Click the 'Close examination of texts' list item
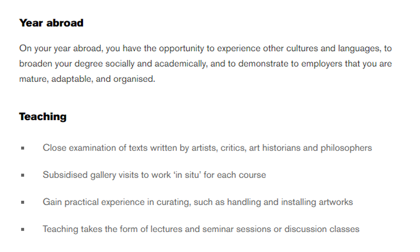 207,148
